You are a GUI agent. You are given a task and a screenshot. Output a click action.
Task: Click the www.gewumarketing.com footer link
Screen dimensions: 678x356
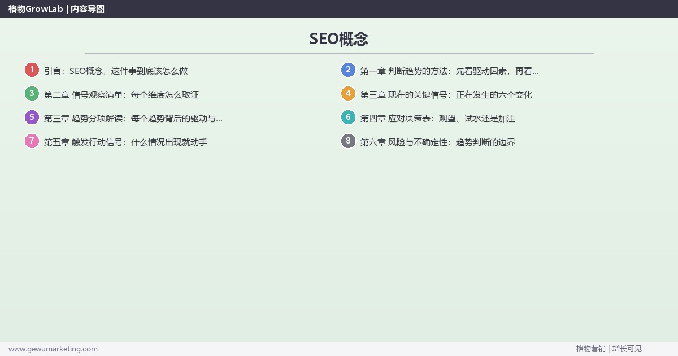click(x=53, y=349)
